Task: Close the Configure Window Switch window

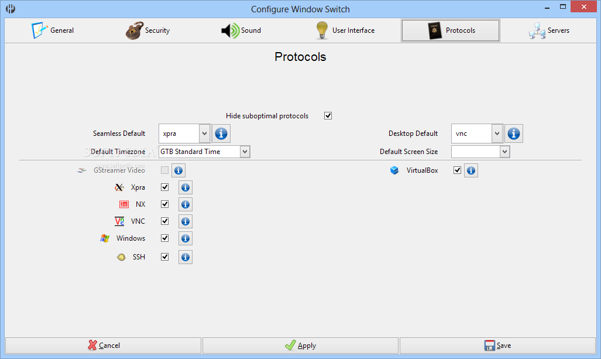Action: tap(584, 7)
